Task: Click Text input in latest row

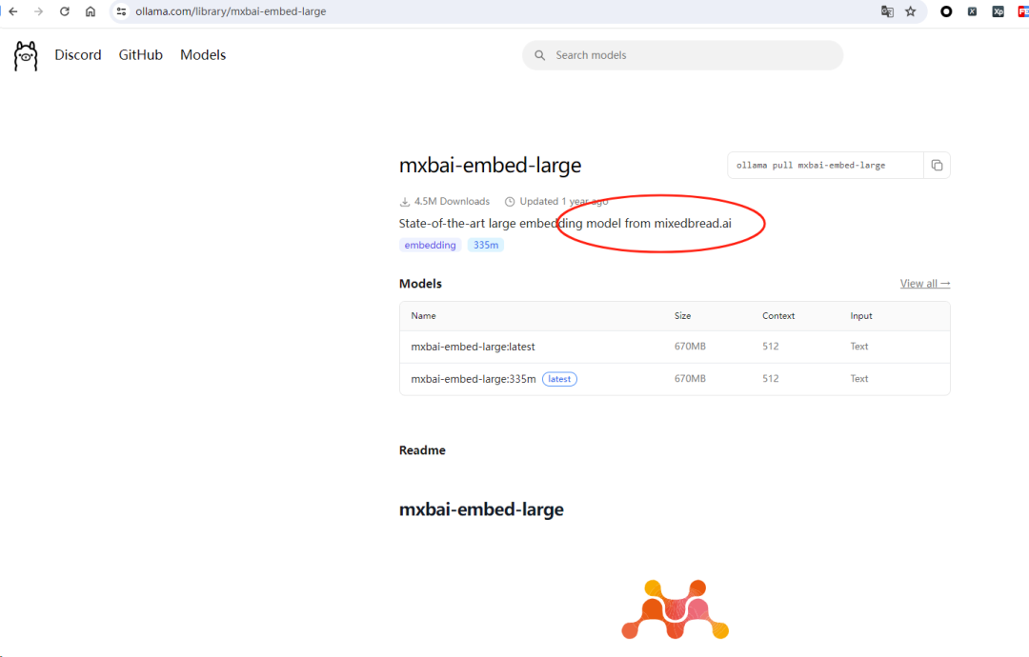Action: click(x=859, y=347)
